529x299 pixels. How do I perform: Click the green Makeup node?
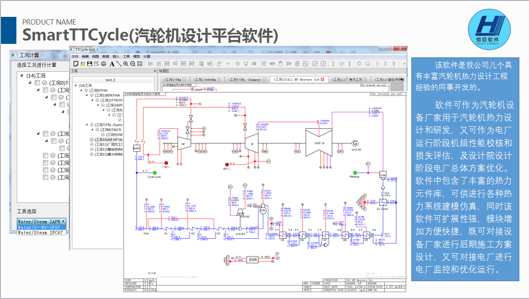coord(355,173)
